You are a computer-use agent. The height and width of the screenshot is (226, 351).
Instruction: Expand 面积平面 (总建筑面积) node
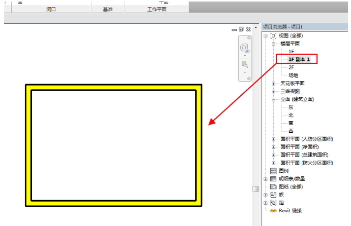point(273,155)
